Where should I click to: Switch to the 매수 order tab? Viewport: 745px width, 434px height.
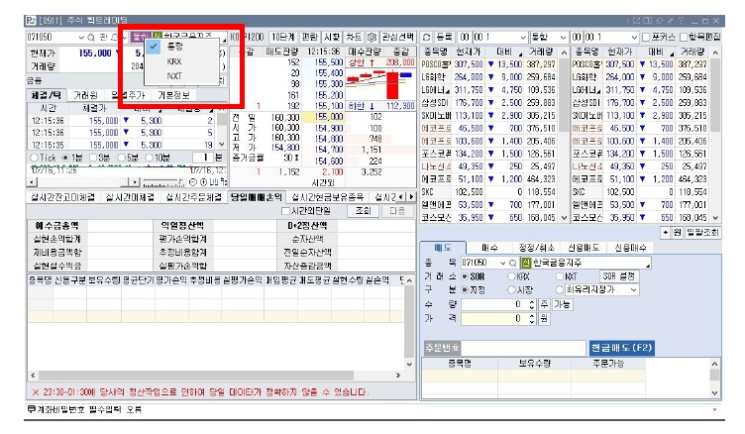click(489, 248)
